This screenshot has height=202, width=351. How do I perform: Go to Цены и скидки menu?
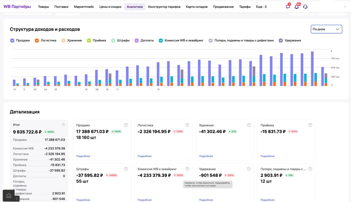[x=110, y=7]
